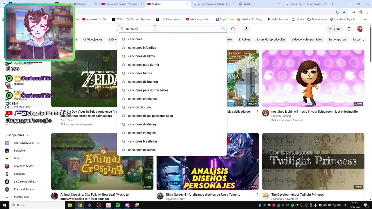Clear the YouTube search box with the X
Image resolution: width=372 pixels, height=209 pixels.
coord(223,29)
